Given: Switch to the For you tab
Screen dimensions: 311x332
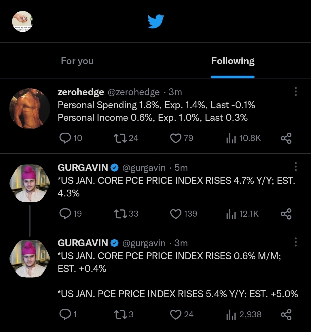Looking at the screenshot, I should (77, 61).
